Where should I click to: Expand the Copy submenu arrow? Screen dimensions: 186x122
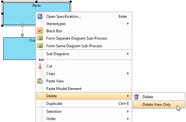[128, 73]
